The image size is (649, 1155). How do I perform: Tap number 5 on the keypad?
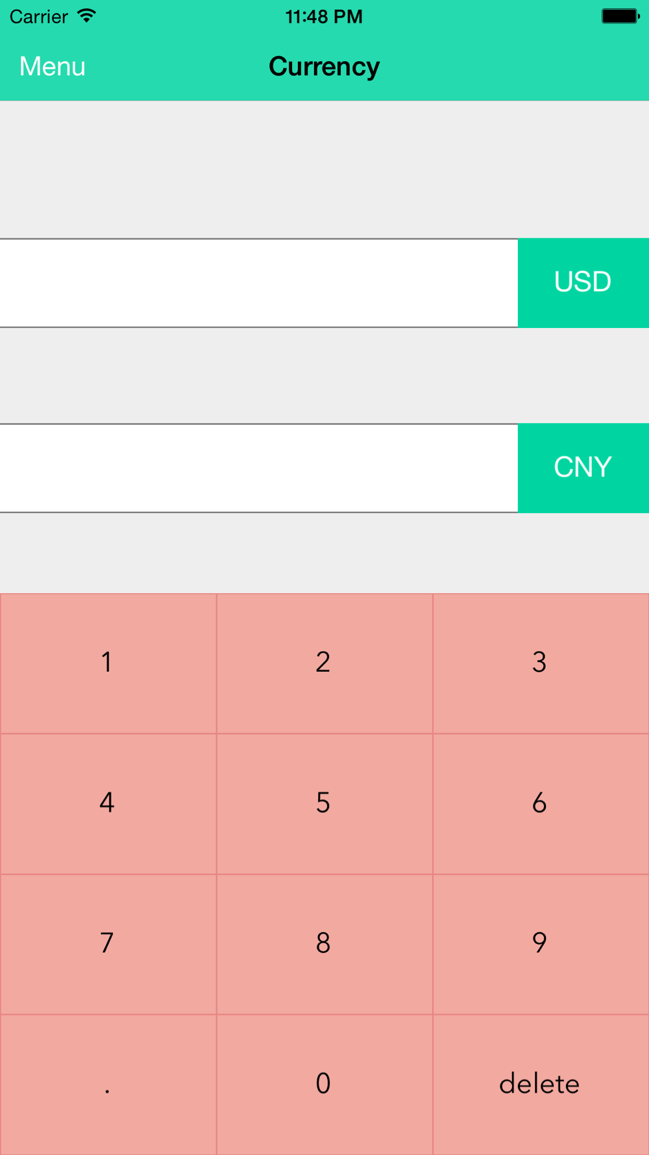pos(324,804)
